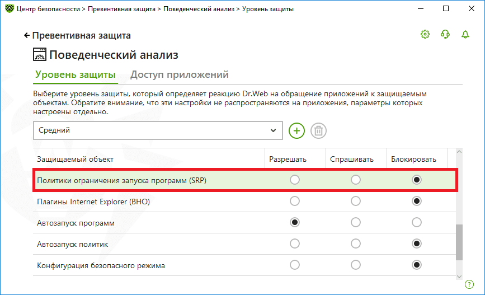Click the Превентивная защита back link

(81, 36)
